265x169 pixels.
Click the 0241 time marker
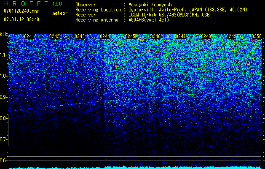point(29,36)
